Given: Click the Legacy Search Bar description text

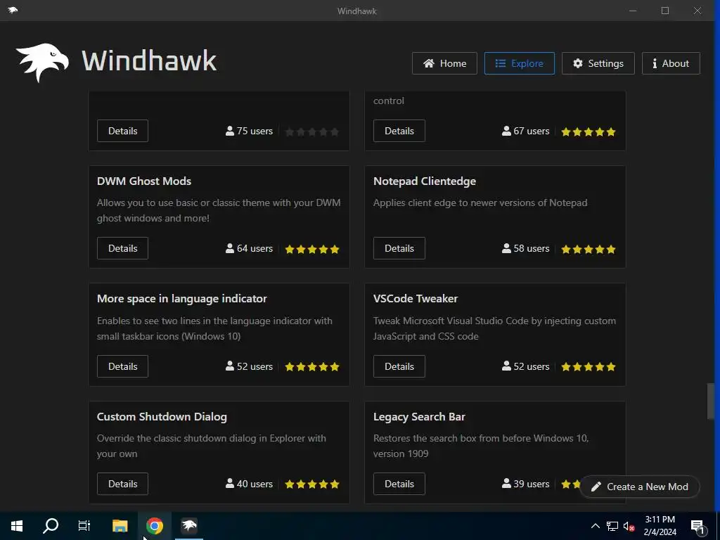Looking at the screenshot, I should [x=481, y=446].
